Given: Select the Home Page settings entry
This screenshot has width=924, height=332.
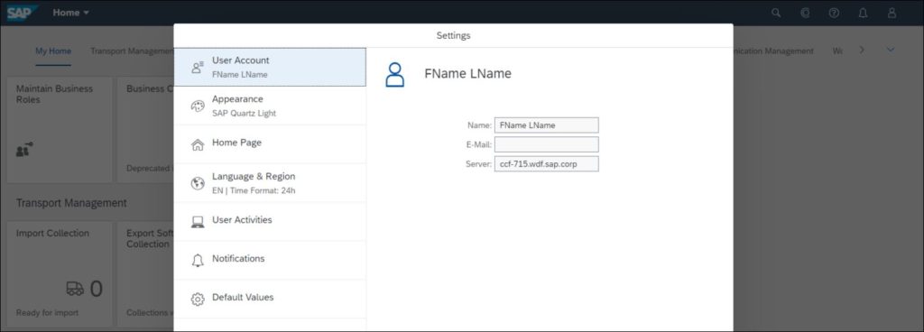Looking at the screenshot, I should 270,144.
